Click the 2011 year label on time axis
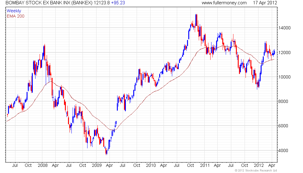 coord(205,166)
